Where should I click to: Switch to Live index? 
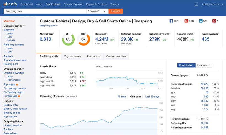[204, 65]
